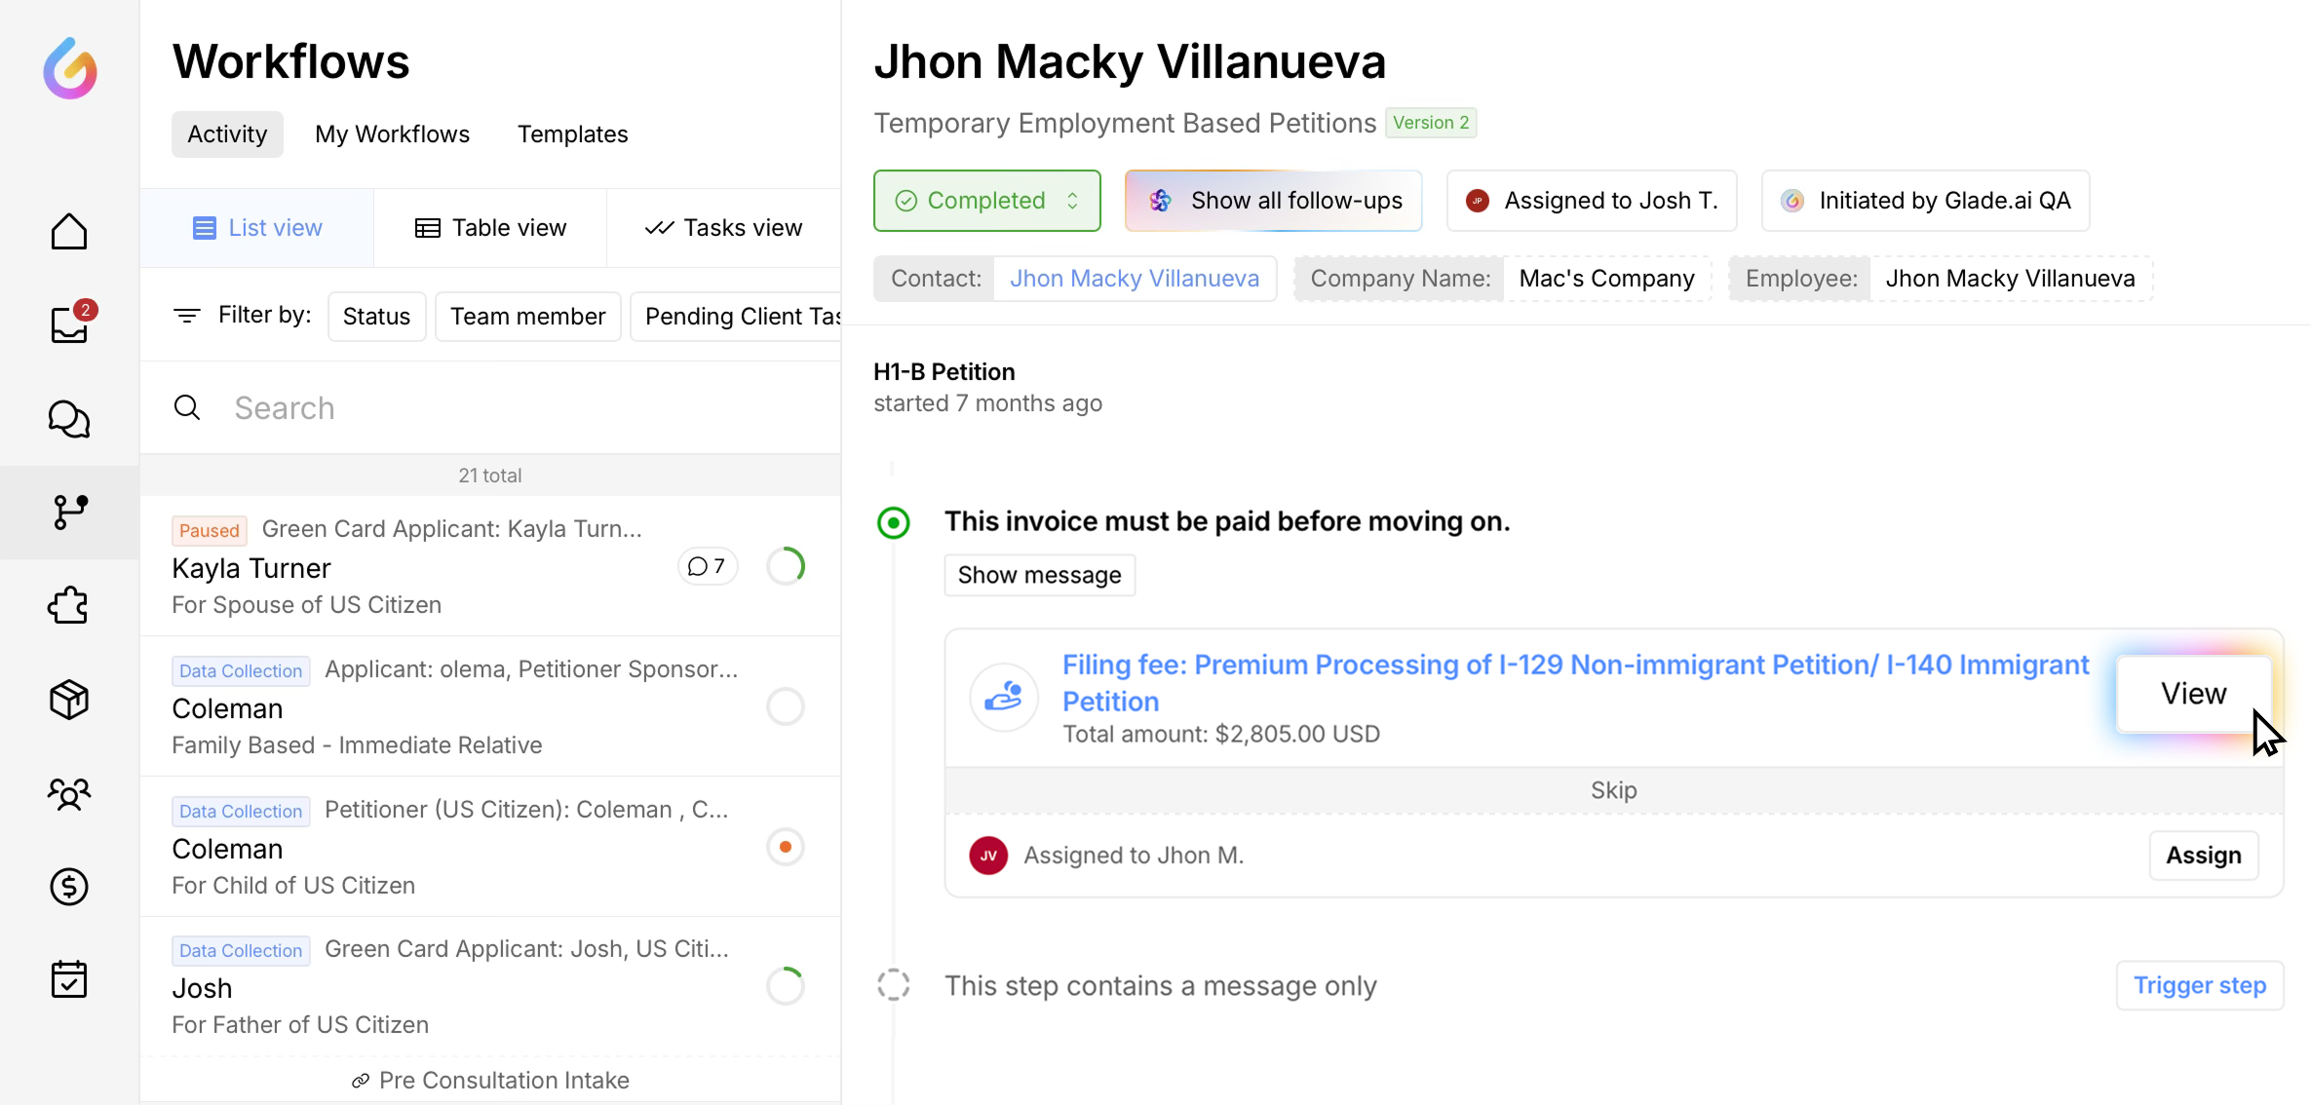This screenshot has height=1105, width=2311.
Task: Open the Contacts people sidebar icon
Action: click(69, 793)
